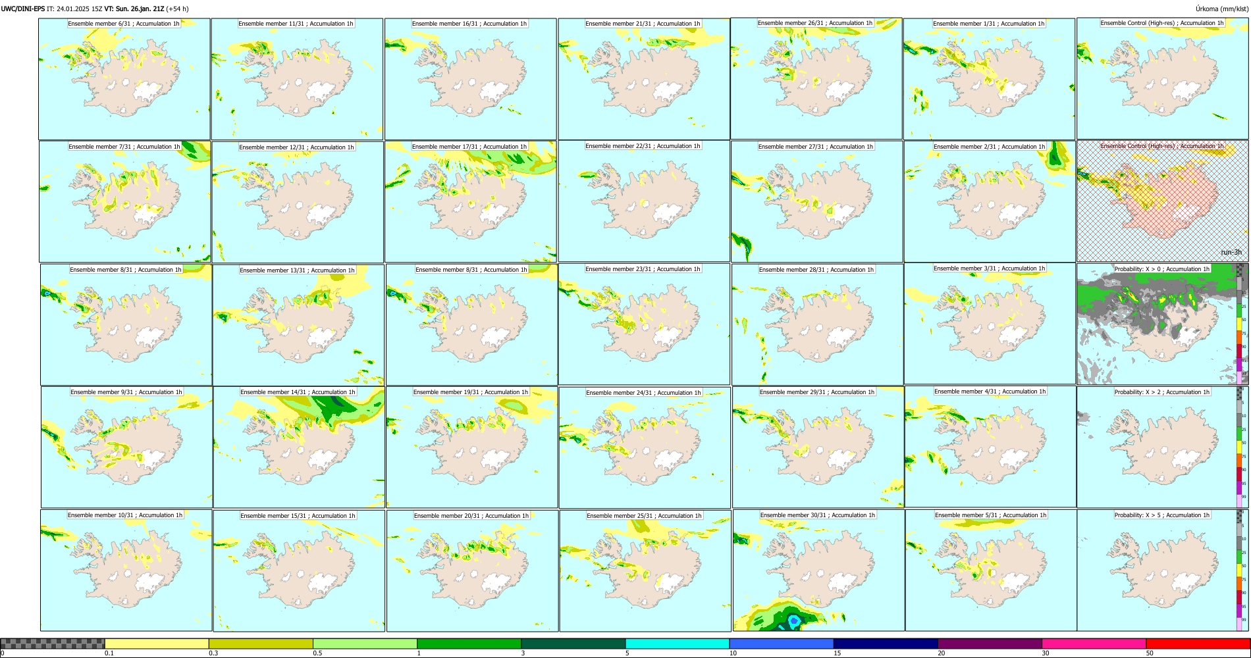Select the pale yellow 0.1–0.3 legend swatch

tap(157, 644)
